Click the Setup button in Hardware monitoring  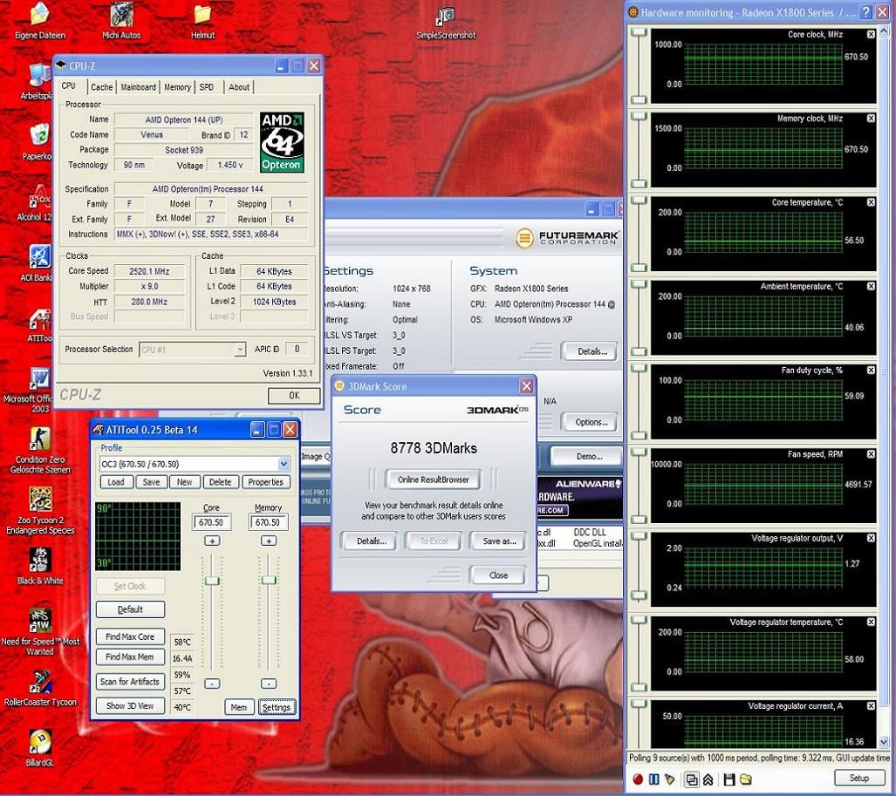click(x=858, y=778)
